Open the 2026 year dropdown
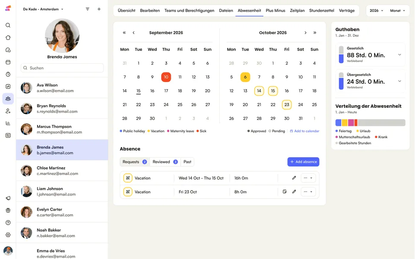This screenshot has width=415, height=259. [376, 11]
